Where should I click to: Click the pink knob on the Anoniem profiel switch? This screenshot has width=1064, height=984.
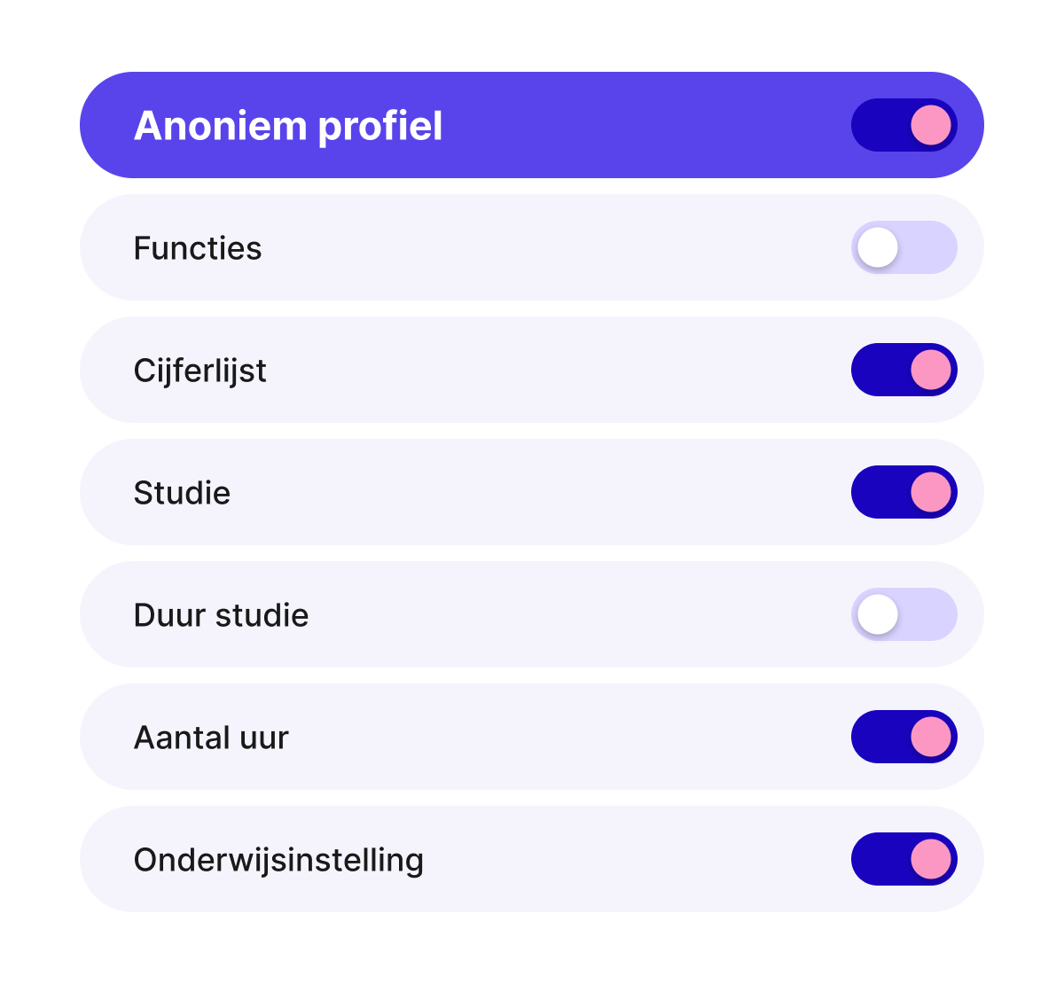pos(931,125)
